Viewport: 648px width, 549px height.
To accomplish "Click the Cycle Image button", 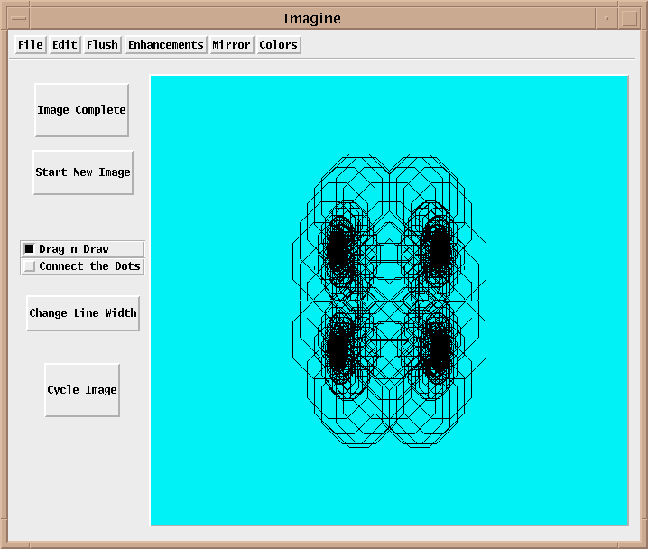I will pyautogui.click(x=82, y=390).
